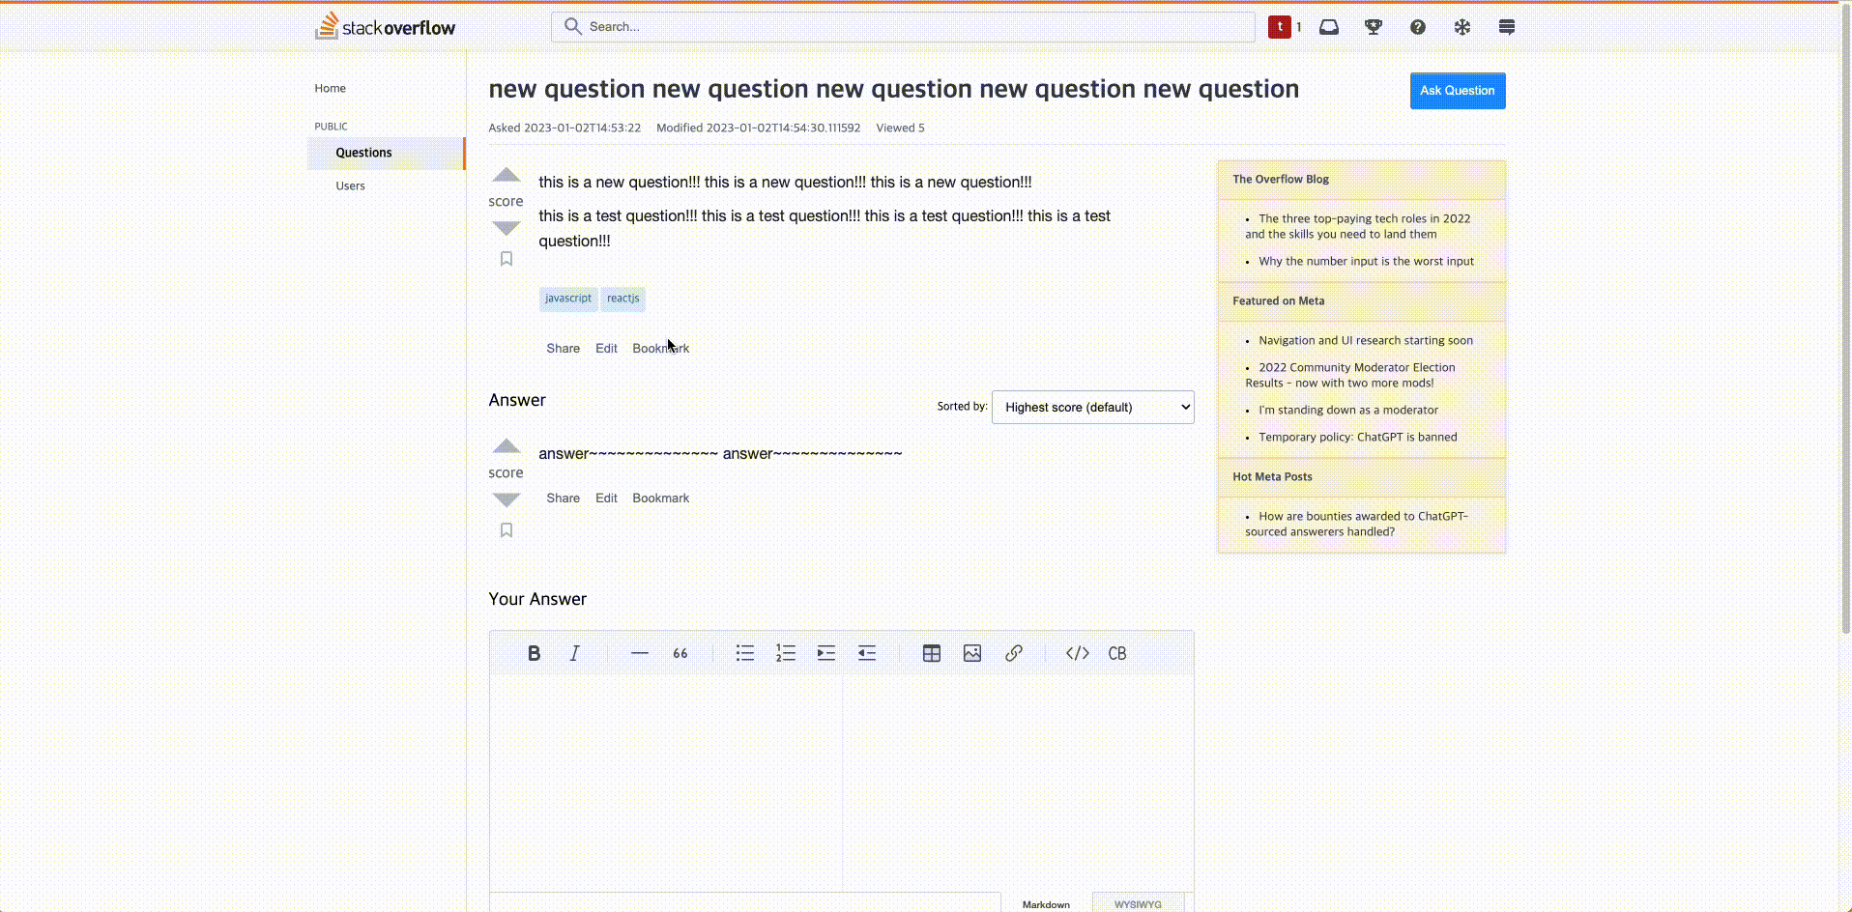This screenshot has width=1852, height=912.
Task: Click into the answer editor text area
Action: pyautogui.click(x=666, y=783)
